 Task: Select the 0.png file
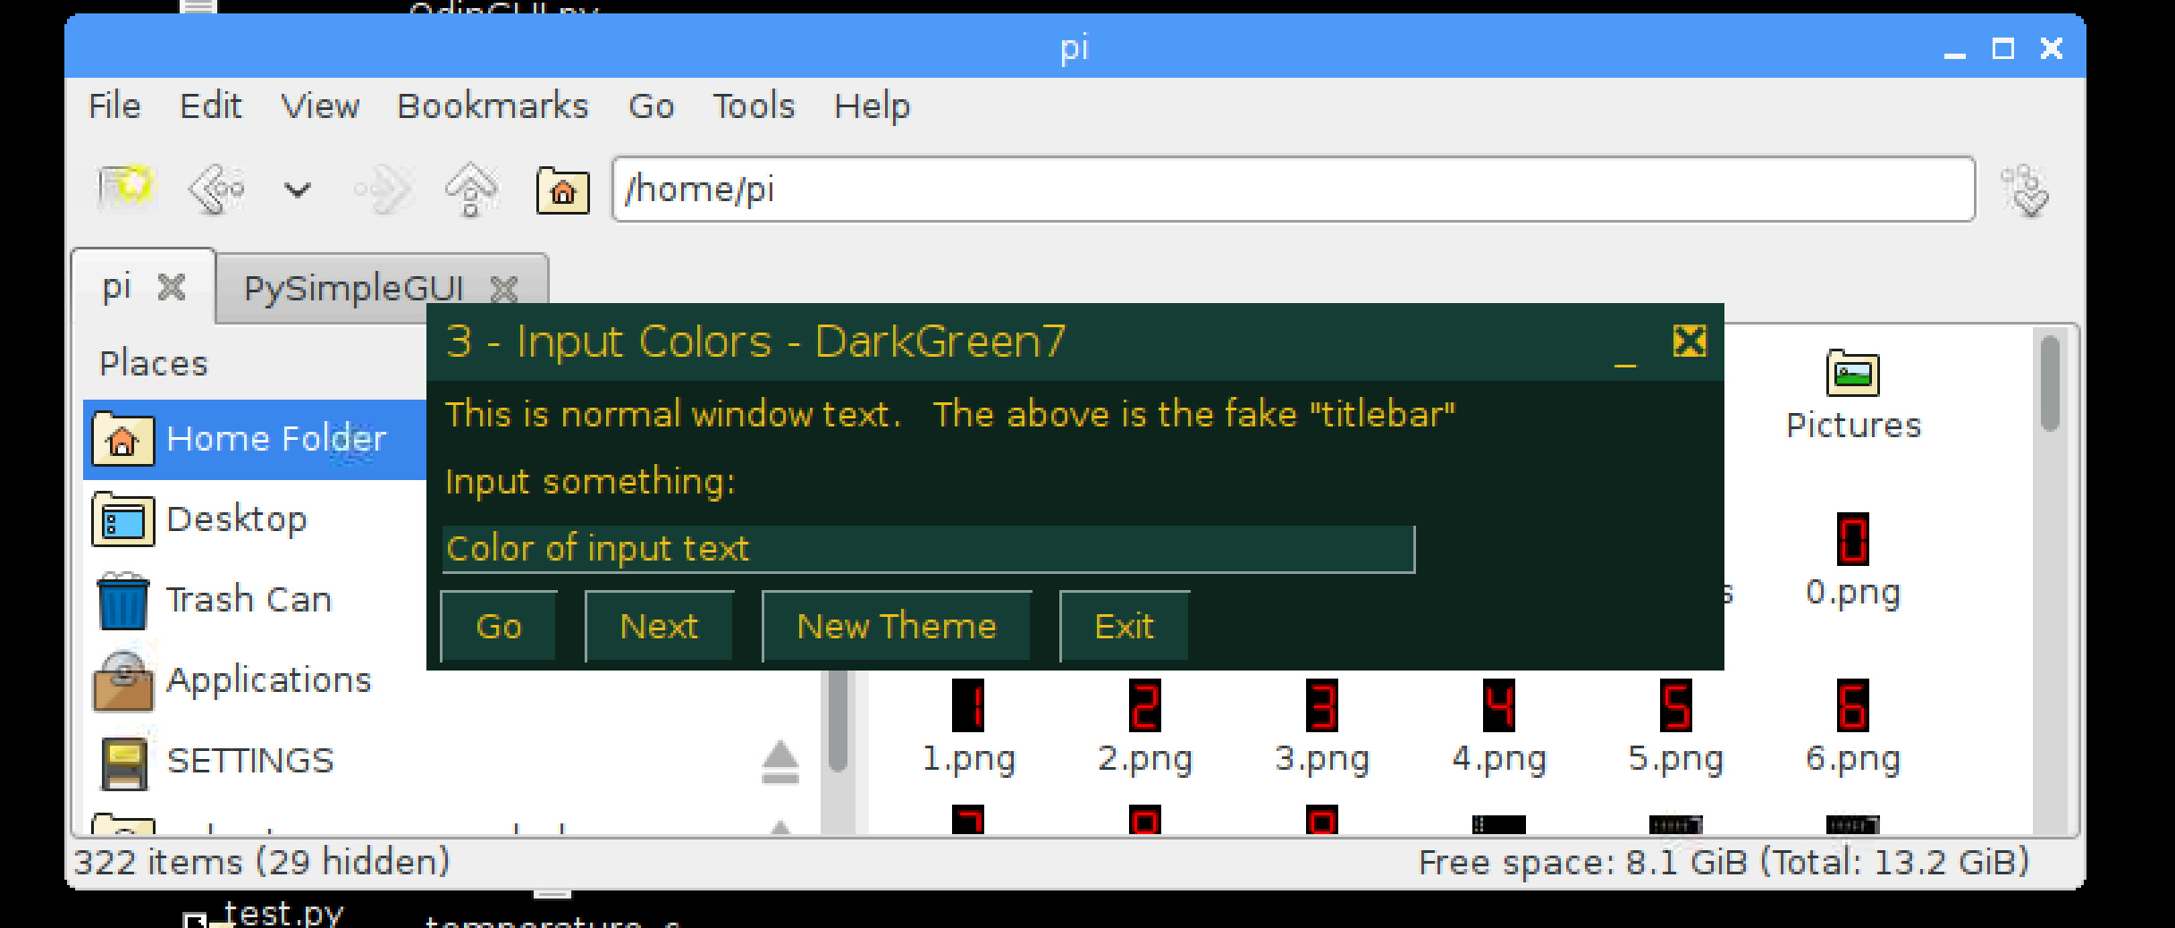coord(1853,561)
